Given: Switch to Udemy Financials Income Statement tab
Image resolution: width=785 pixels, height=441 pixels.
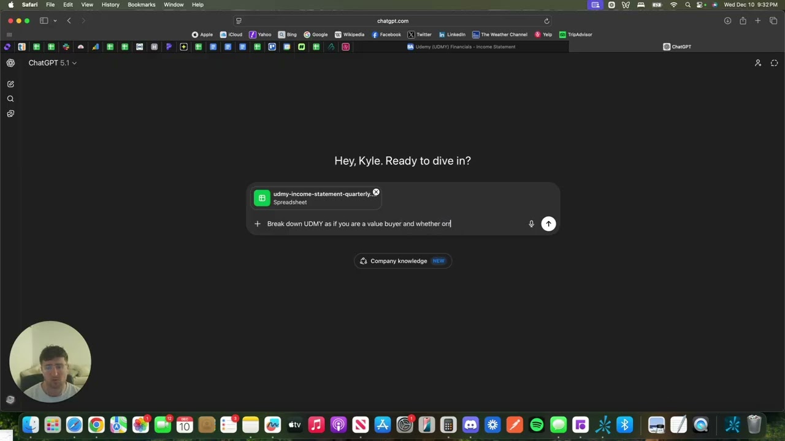Looking at the screenshot, I should 461,47.
